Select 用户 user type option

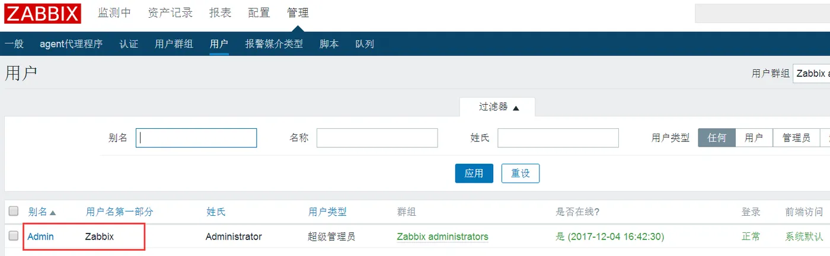754,138
